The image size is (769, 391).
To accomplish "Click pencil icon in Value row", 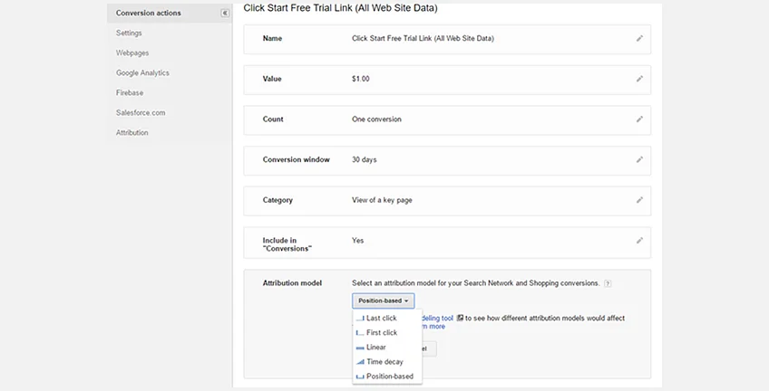I will tap(639, 79).
